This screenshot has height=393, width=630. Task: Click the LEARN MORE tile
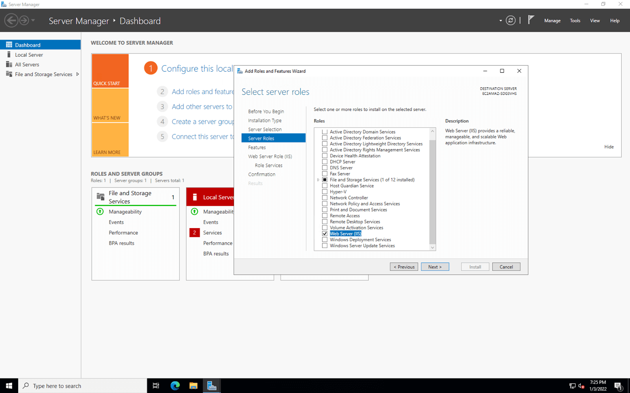coord(110,140)
